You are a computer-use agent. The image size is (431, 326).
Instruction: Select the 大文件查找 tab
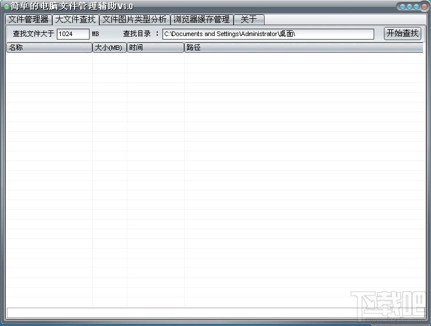point(75,19)
